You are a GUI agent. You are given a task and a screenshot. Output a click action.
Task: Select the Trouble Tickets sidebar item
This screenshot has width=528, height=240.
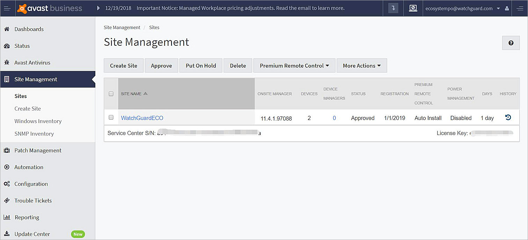[x=33, y=201]
